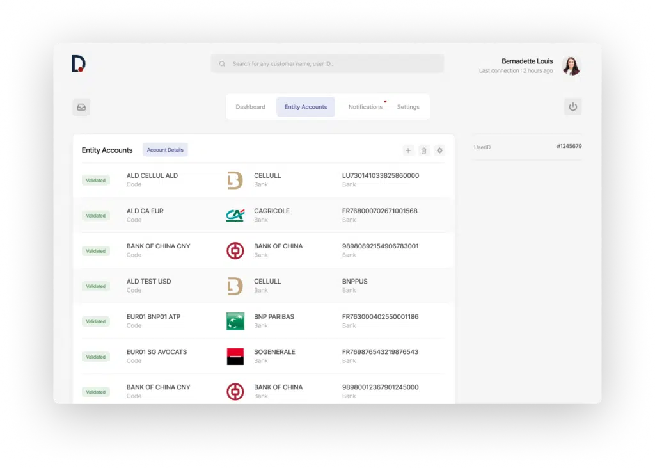655x468 pixels.
Task: Click Validated badge for ALD CELLUL ALD
Action: click(96, 181)
